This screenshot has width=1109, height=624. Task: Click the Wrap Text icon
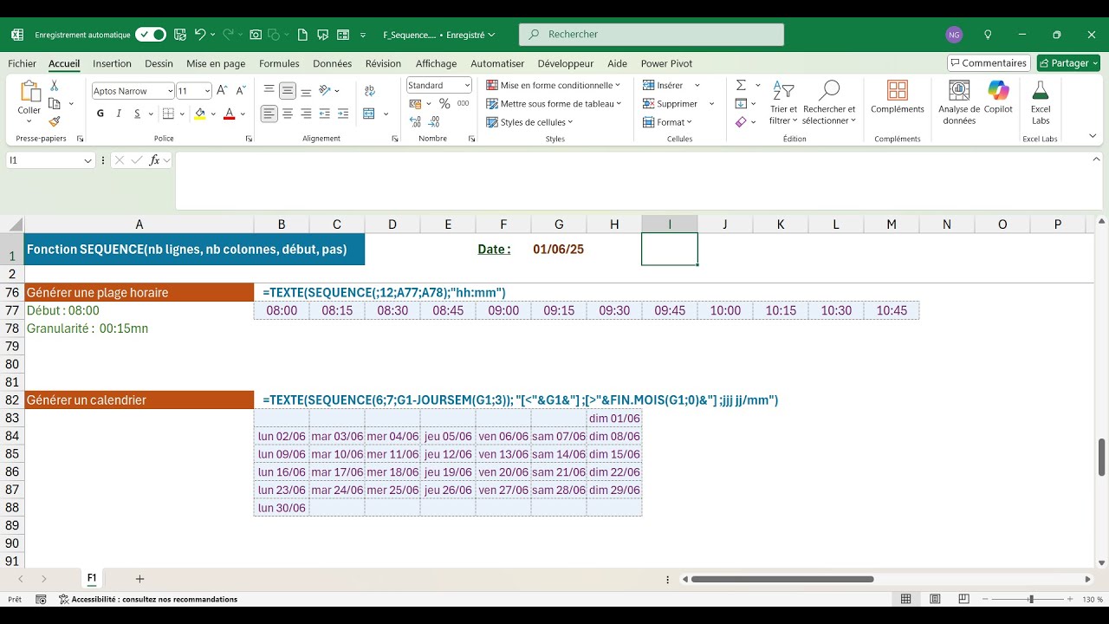point(370,90)
